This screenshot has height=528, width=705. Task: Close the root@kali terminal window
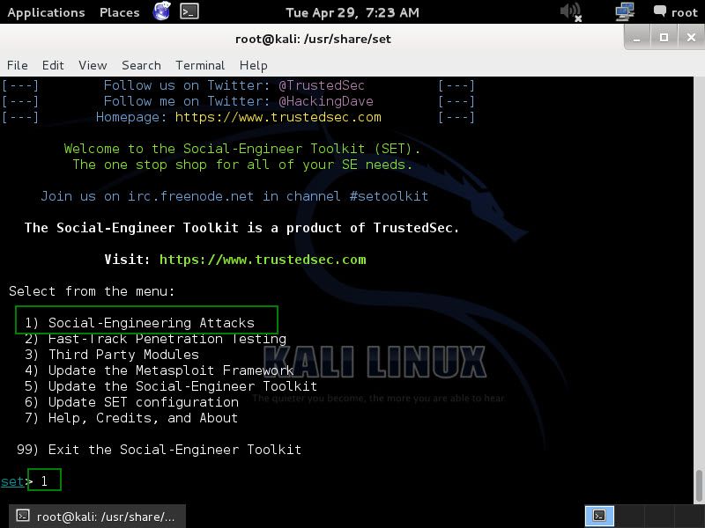[x=691, y=38]
